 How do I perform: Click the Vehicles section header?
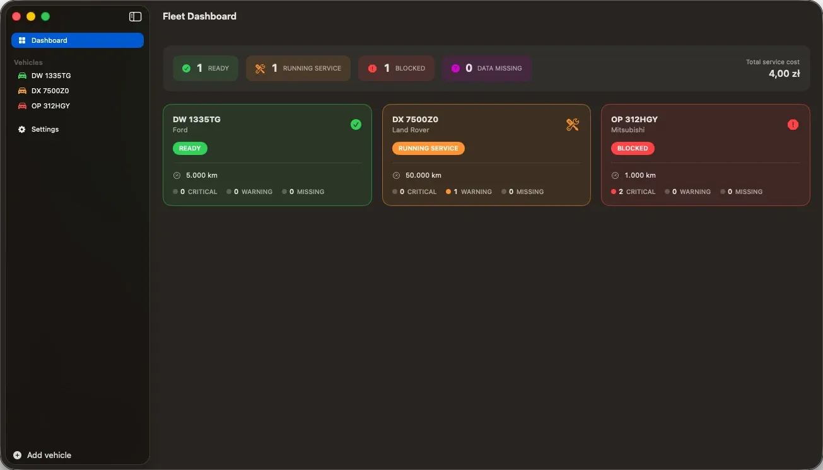pyautogui.click(x=28, y=62)
